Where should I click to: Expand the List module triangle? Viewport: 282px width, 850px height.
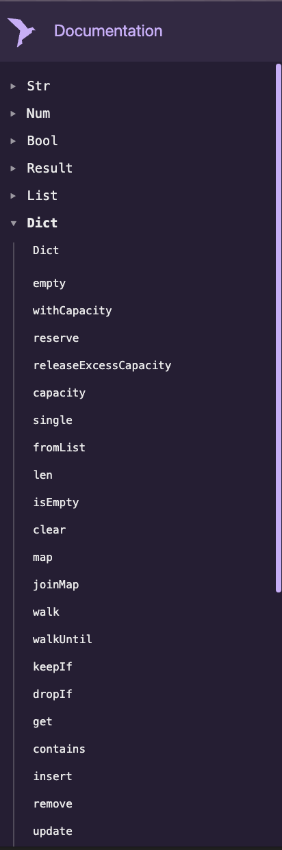[x=13, y=196]
